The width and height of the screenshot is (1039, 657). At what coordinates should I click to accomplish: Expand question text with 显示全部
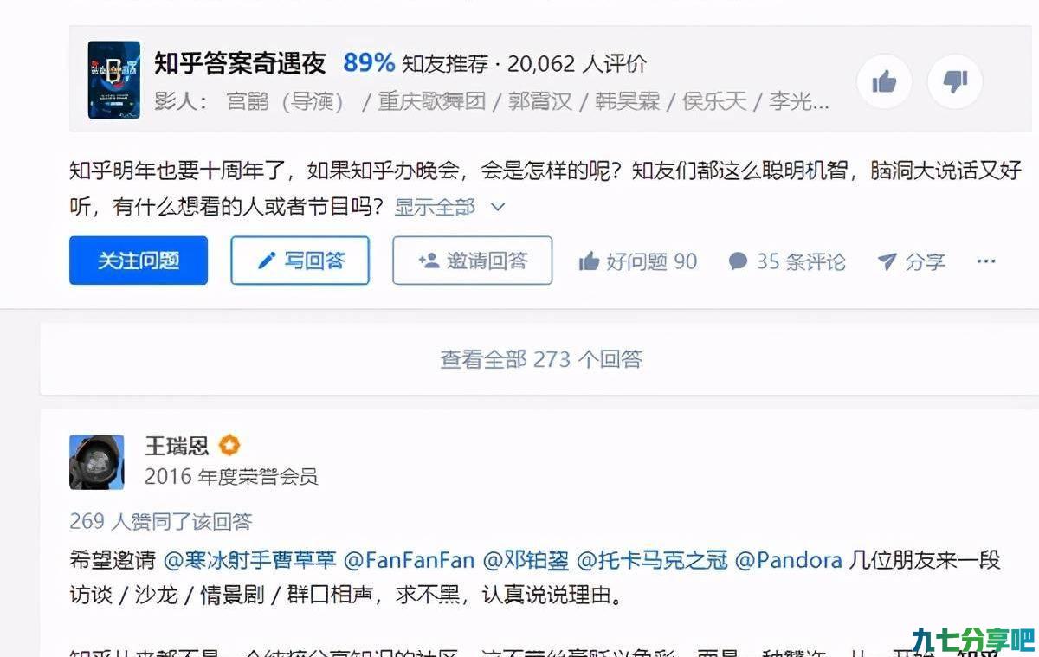tap(435, 207)
